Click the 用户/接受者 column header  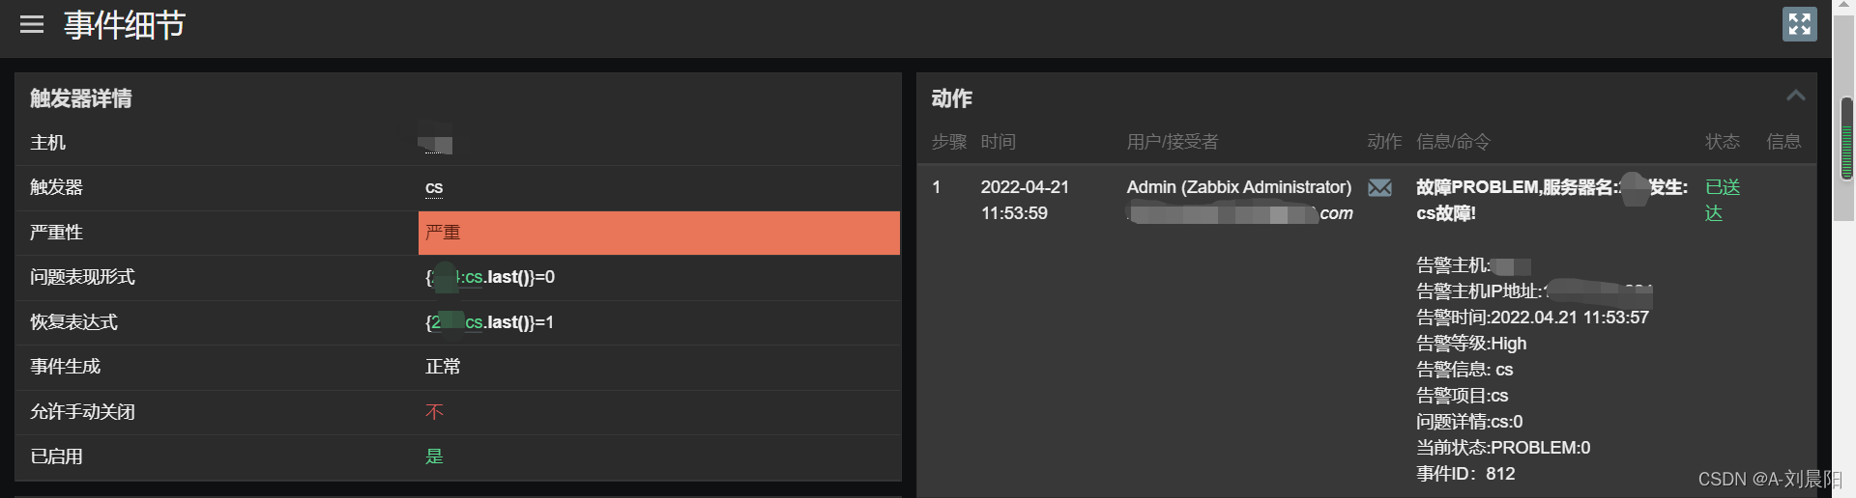1172,142
